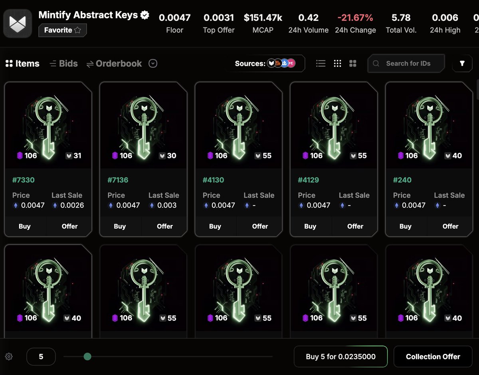Screen dimensions: 479x375
Task: Click Mintify score badge 31 on #7330
Action: coord(73,156)
